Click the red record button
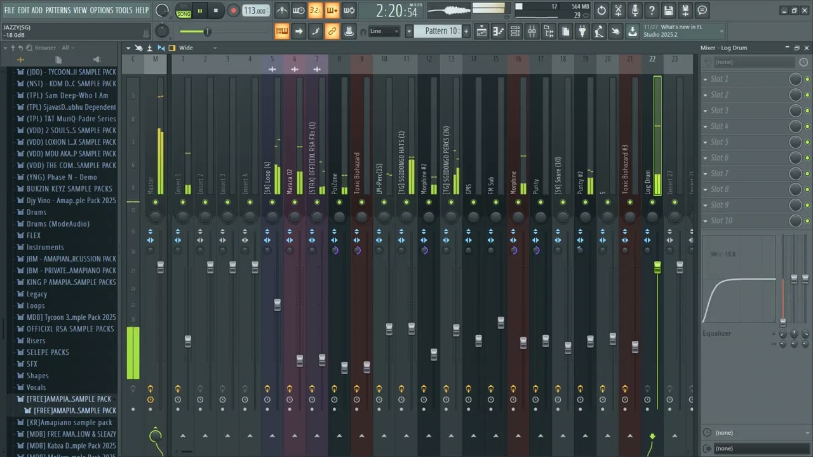 click(x=233, y=10)
